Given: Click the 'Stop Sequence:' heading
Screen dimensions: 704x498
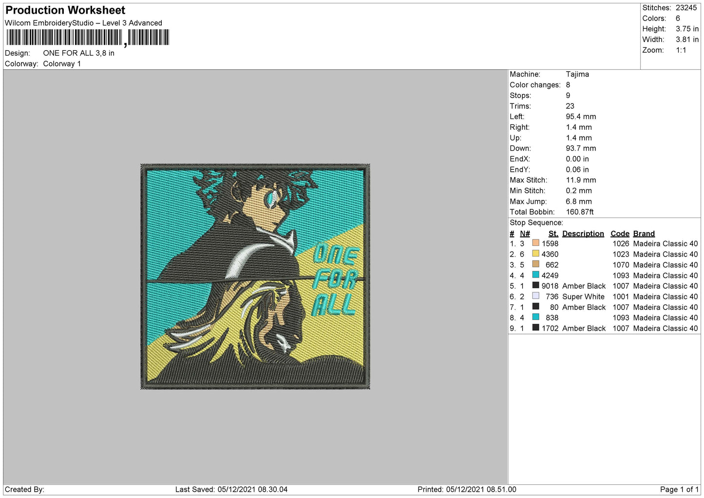Looking at the screenshot, I should [536, 223].
